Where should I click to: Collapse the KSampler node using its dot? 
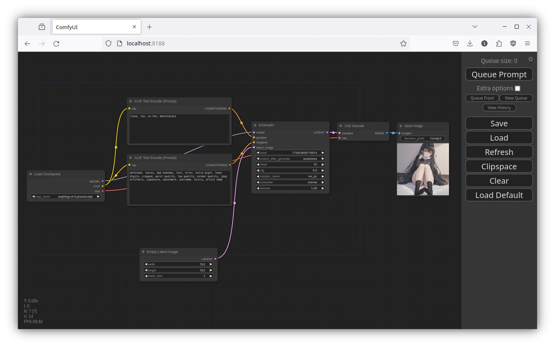[x=255, y=125]
